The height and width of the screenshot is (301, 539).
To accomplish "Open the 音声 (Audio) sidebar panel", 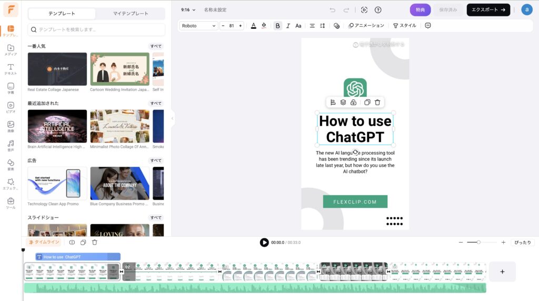I will click(x=11, y=145).
